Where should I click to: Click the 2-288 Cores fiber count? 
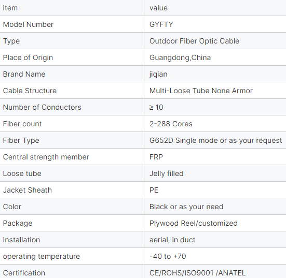coord(171,124)
